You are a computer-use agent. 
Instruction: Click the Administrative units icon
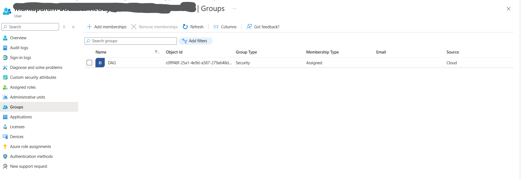click(5, 97)
